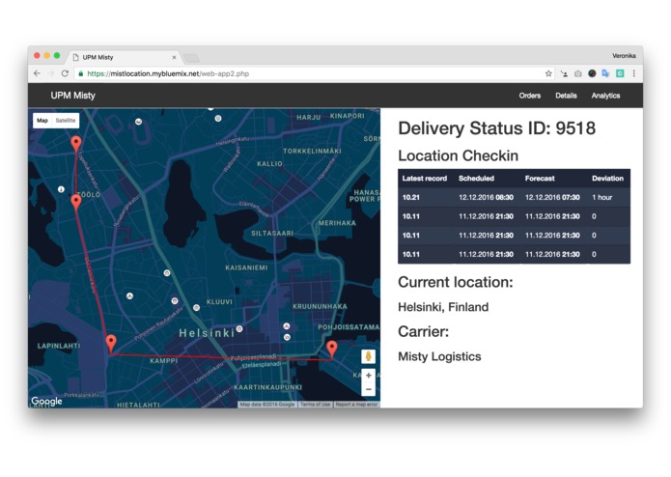Click Misty Logistics carrier text
This screenshot has height=477, width=671.
tap(439, 357)
